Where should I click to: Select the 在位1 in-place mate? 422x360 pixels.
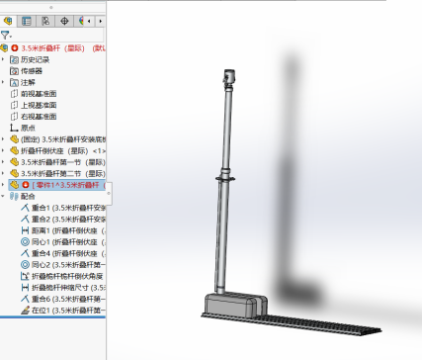68,311
